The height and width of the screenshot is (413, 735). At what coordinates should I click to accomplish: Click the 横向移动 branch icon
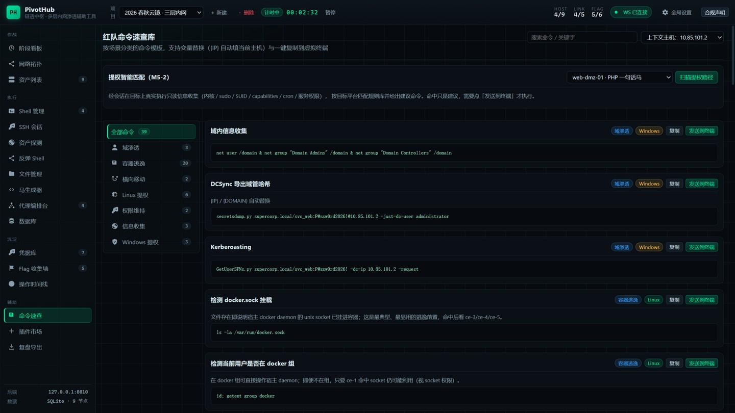115,179
